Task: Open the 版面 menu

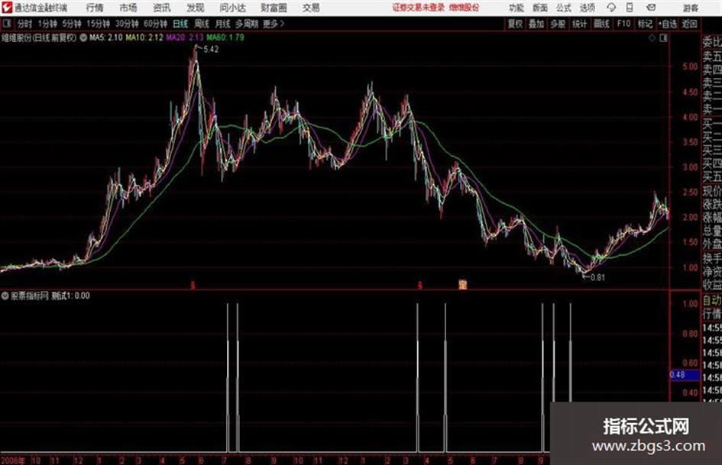Action: coord(540,8)
